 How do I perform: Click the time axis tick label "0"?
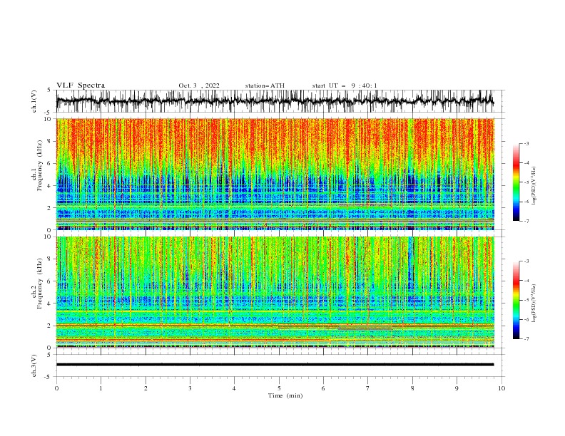[56, 388]
